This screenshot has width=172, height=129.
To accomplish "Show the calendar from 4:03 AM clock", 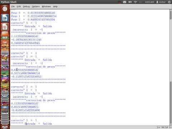I will pyautogui.click(x=149, y=2).
